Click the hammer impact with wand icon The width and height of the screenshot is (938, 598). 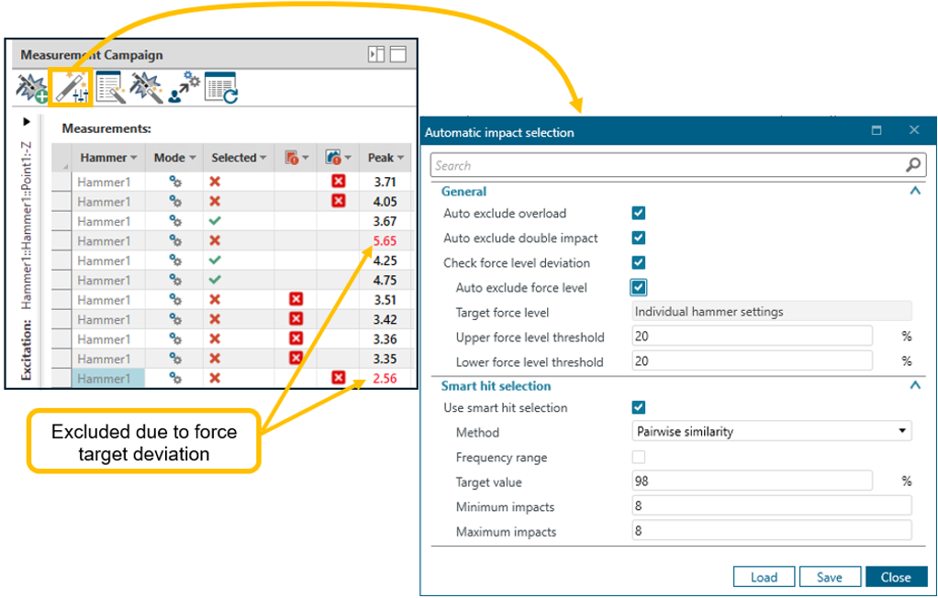click(x=146, y=88)
